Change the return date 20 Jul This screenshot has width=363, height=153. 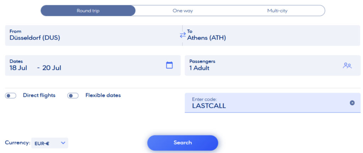click(52, 68)
